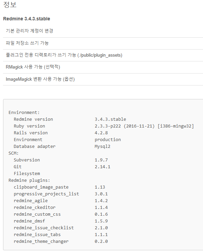Select the 1.4.2 version value
Screen dimensions: 203x252
[101, 200]
